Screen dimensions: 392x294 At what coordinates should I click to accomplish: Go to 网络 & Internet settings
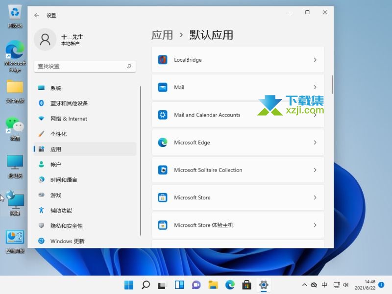(85, 119)
